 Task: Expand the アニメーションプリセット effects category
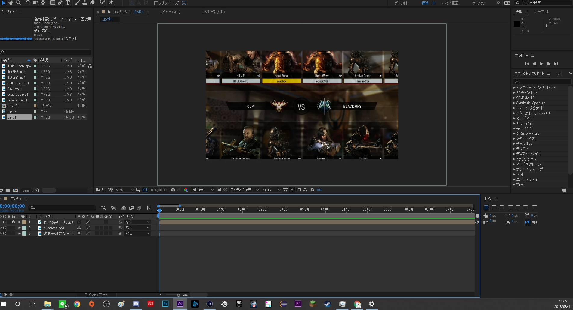pos(514,88)
